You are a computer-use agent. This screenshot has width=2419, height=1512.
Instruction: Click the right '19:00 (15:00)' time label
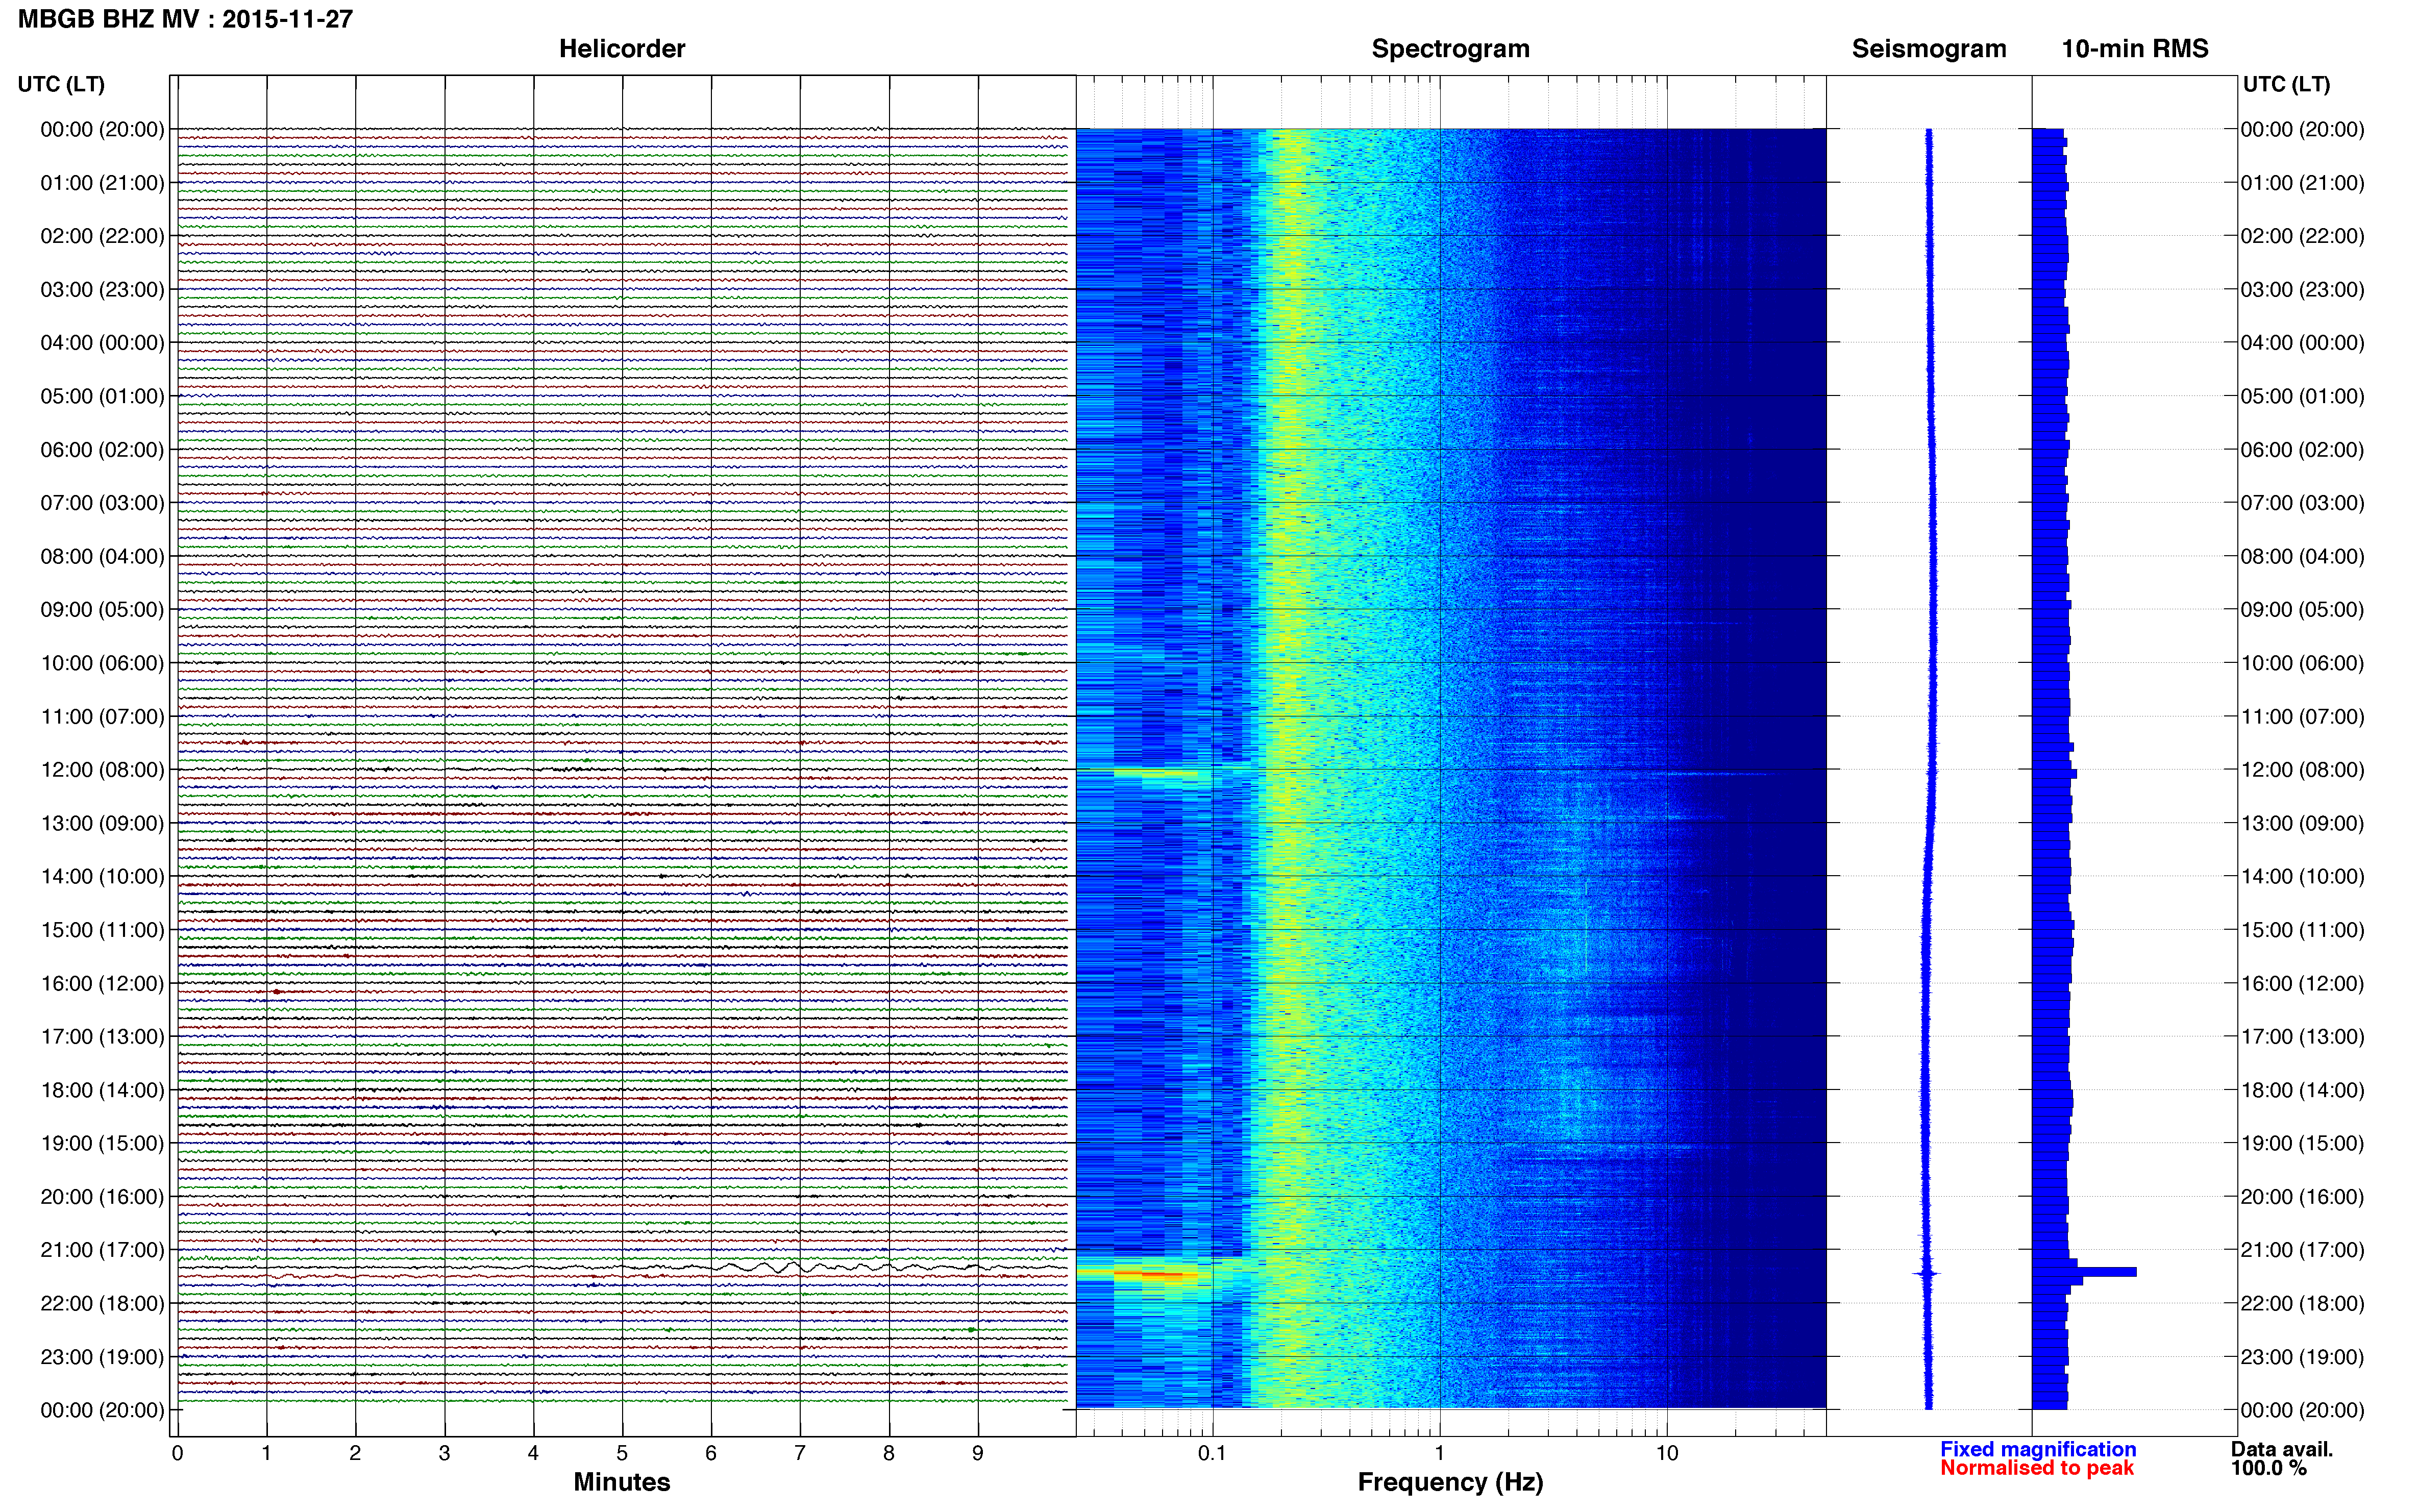[2302, 1144]
